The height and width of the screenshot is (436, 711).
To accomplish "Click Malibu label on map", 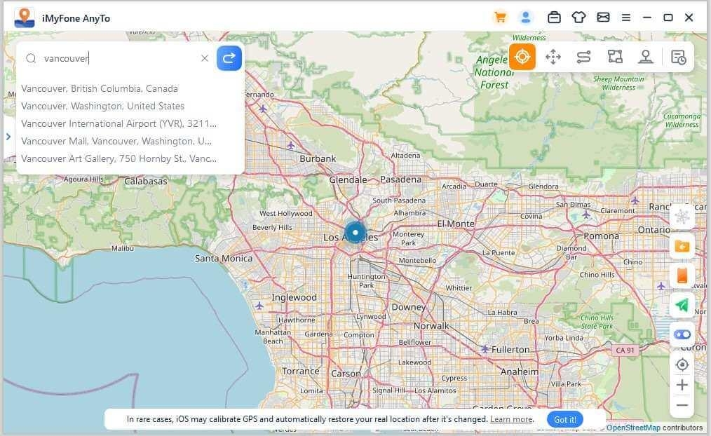I will pos(123,248).
